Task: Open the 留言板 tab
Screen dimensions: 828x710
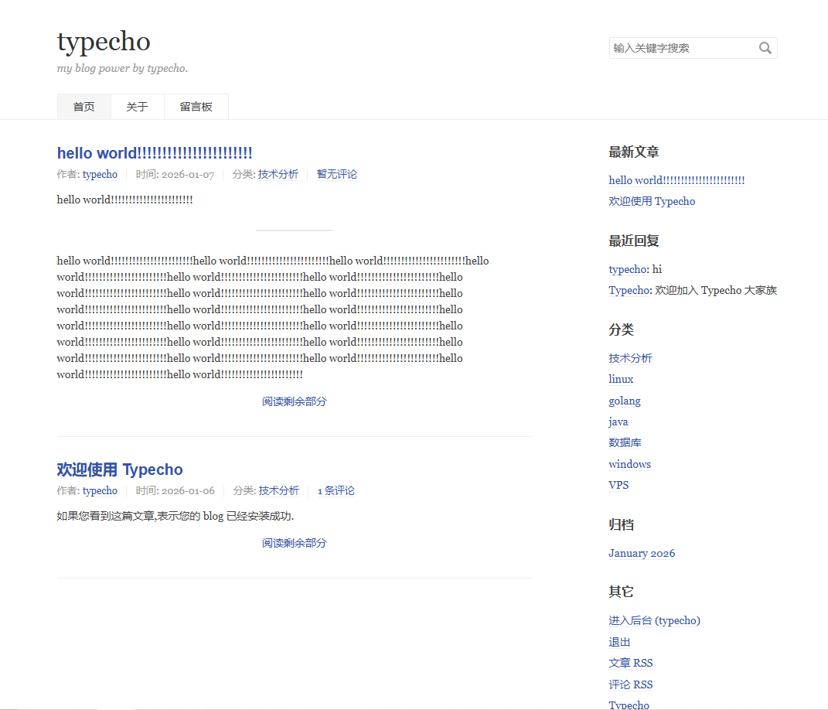Action: (x=196, y=107)
